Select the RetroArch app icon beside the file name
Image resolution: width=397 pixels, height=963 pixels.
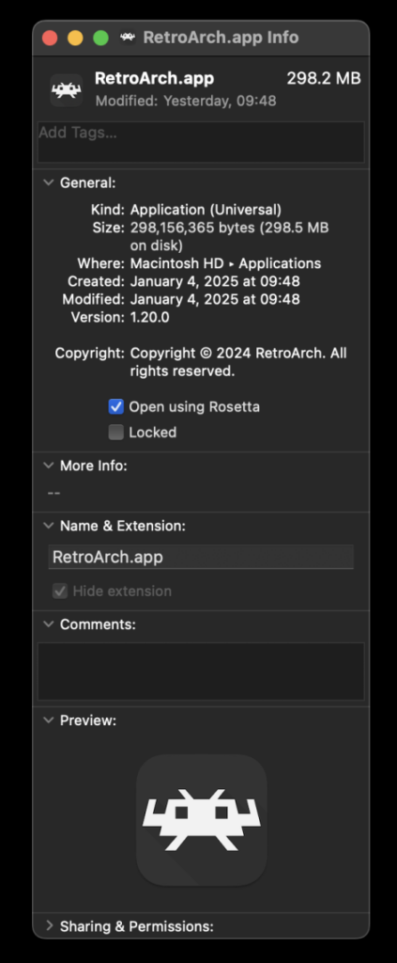(x=66, y=90)
